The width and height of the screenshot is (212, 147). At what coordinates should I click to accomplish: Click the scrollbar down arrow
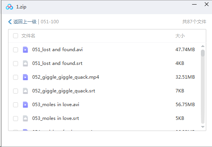[203, 127]
